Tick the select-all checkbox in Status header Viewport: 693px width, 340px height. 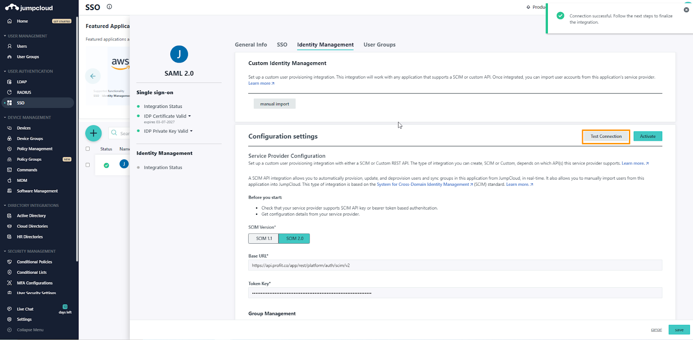(87, 149)
